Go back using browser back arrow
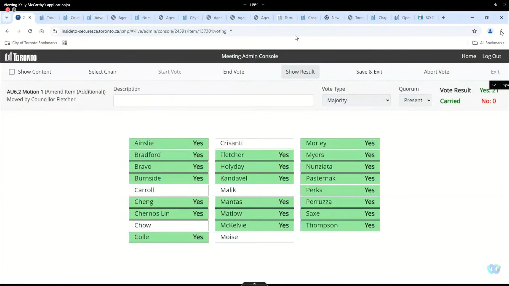The width and height of the screenshot is (509, 286). tap(7, 31)
